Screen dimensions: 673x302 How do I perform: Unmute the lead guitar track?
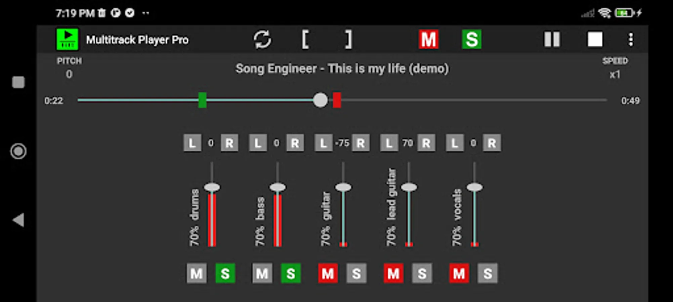393,273
